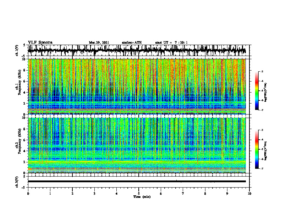
Task: Click the "ch.3(V)" y-axis label
Action: 17,182
